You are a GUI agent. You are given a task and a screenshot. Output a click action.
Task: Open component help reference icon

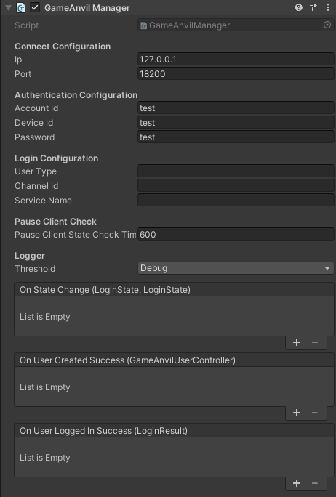[x=299, y=7]
